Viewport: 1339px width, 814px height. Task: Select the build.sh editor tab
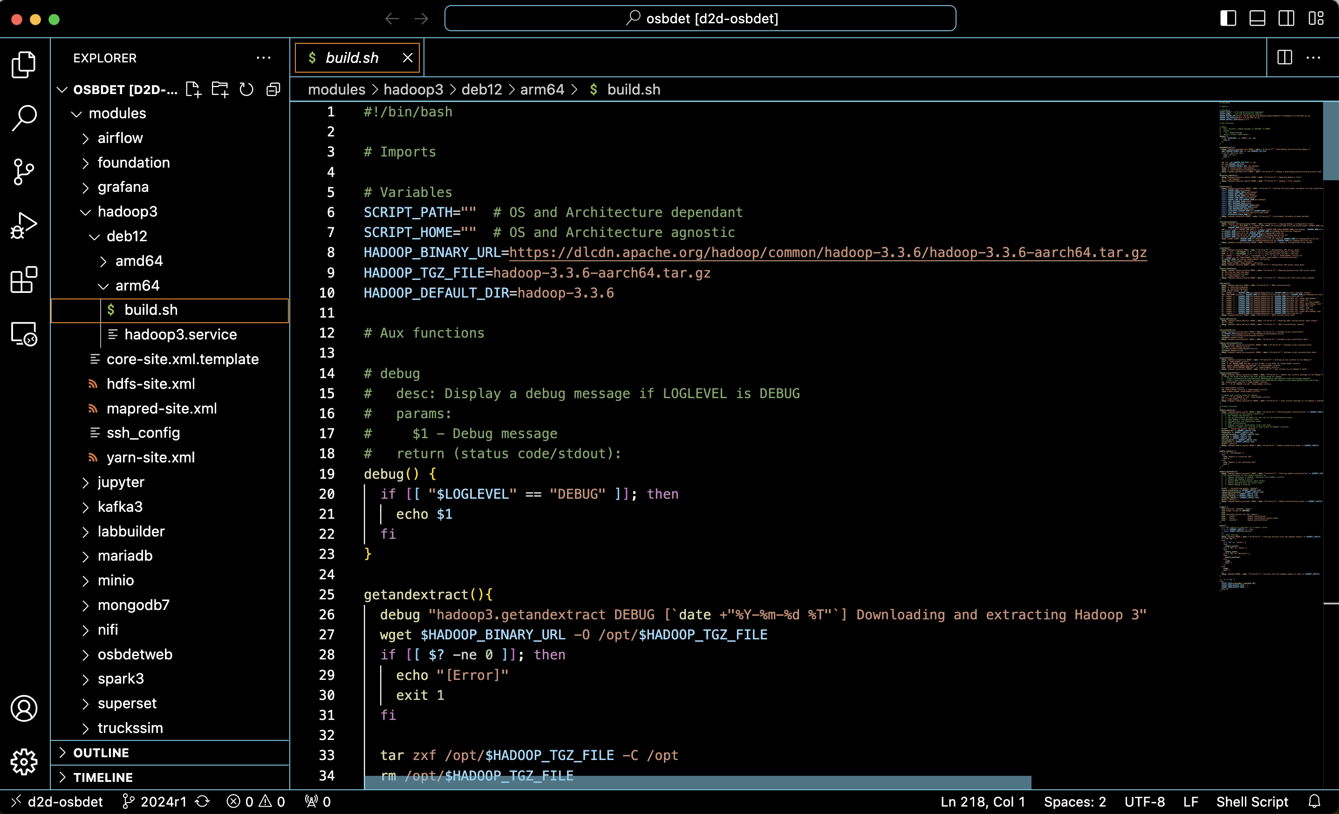[352, 58]
